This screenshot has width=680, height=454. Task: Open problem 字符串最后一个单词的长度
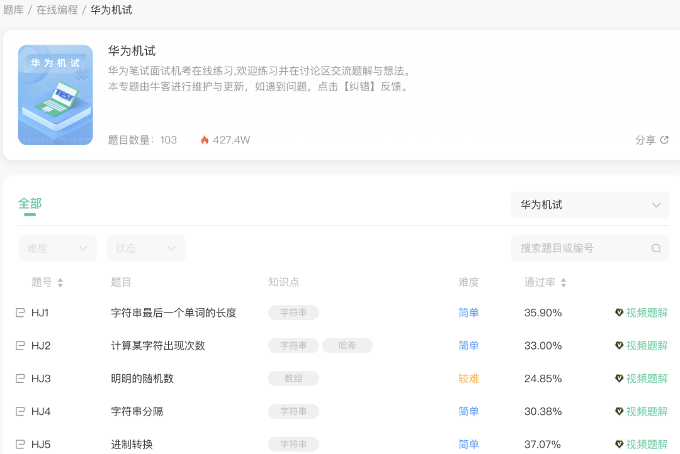[x=174, y=313]
